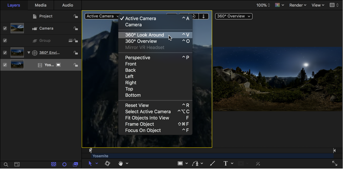Collapse the 360° Environment group
This screenshot has height=169, width=343.
pos(29,52)
